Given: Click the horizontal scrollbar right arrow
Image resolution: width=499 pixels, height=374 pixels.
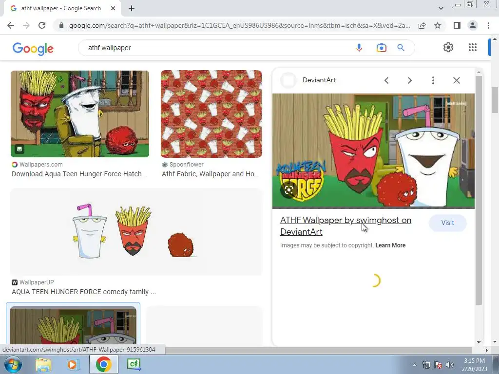Looking at the screenshot, I should [x=486, y=350].
